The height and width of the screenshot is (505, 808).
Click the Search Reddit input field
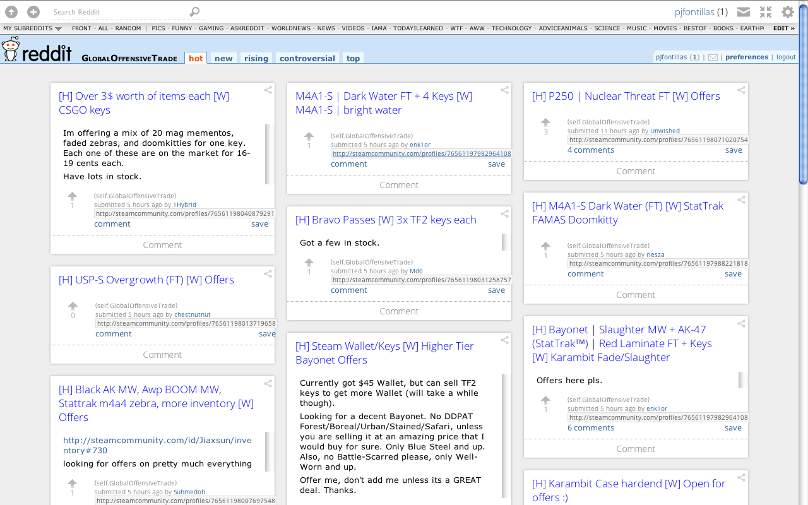pos(120,11)
